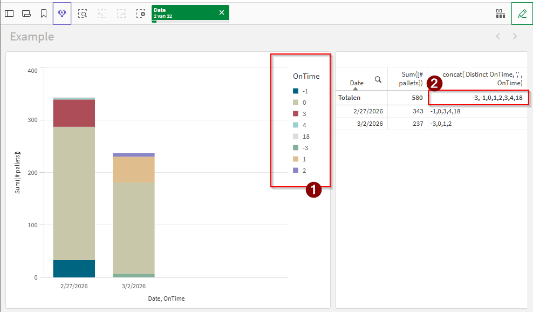
Task: Select legend item 1
Action: tap(299, 159)
